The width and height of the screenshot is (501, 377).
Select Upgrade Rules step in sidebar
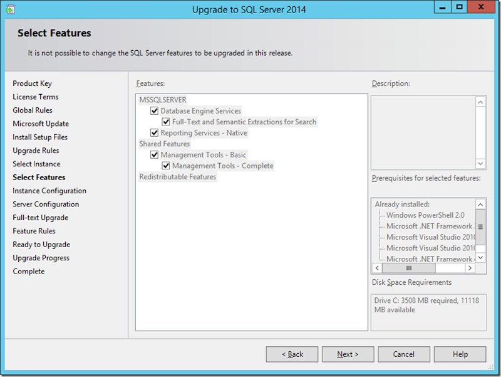tap(36, 151)
